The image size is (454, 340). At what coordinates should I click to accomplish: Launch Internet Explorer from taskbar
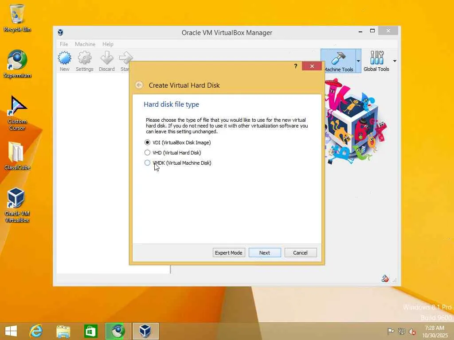(x=36, y=331)
